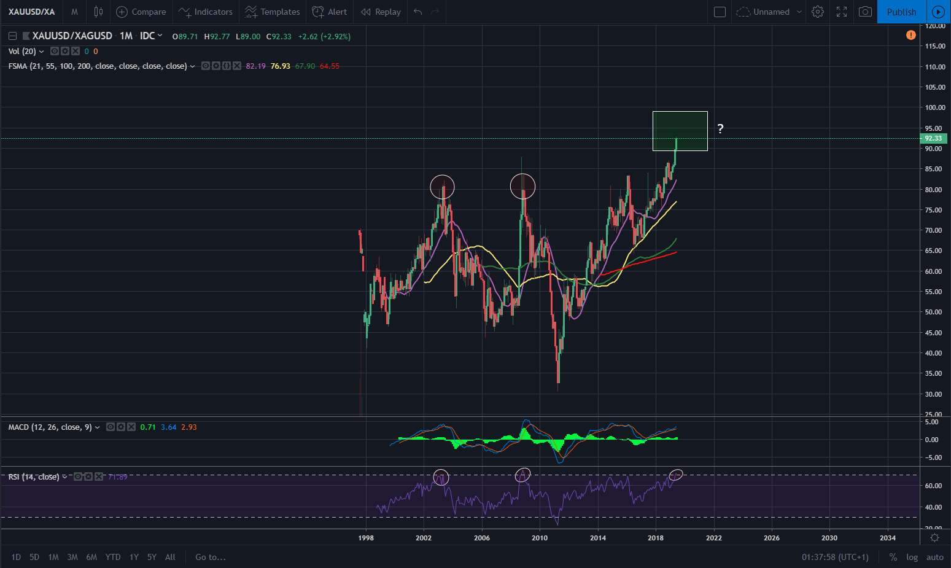Select the 1M time range
Screen dimensions: 951x568
[x=53, y=557]
